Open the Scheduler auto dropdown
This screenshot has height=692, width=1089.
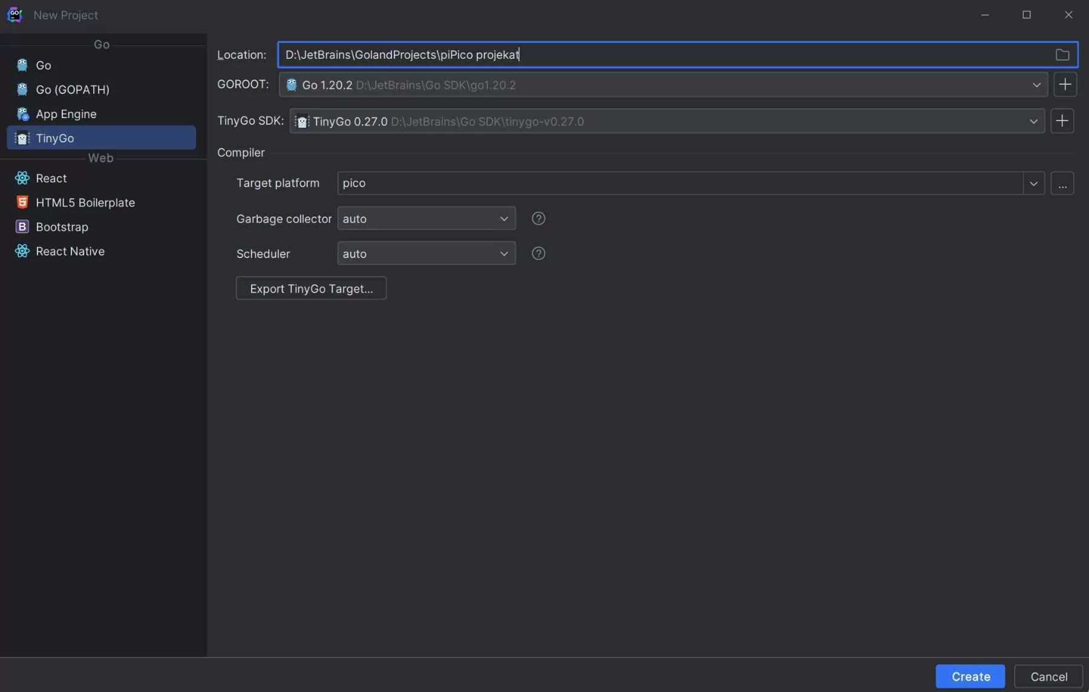pos(426,254)
